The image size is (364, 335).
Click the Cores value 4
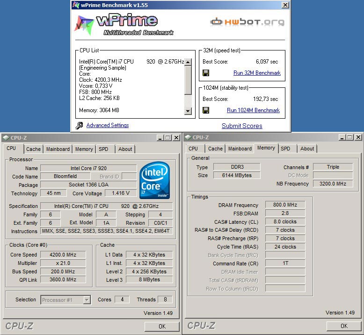coord(122,299)
